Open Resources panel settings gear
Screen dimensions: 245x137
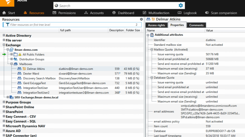pyautogui.click(x=141, y=20)
